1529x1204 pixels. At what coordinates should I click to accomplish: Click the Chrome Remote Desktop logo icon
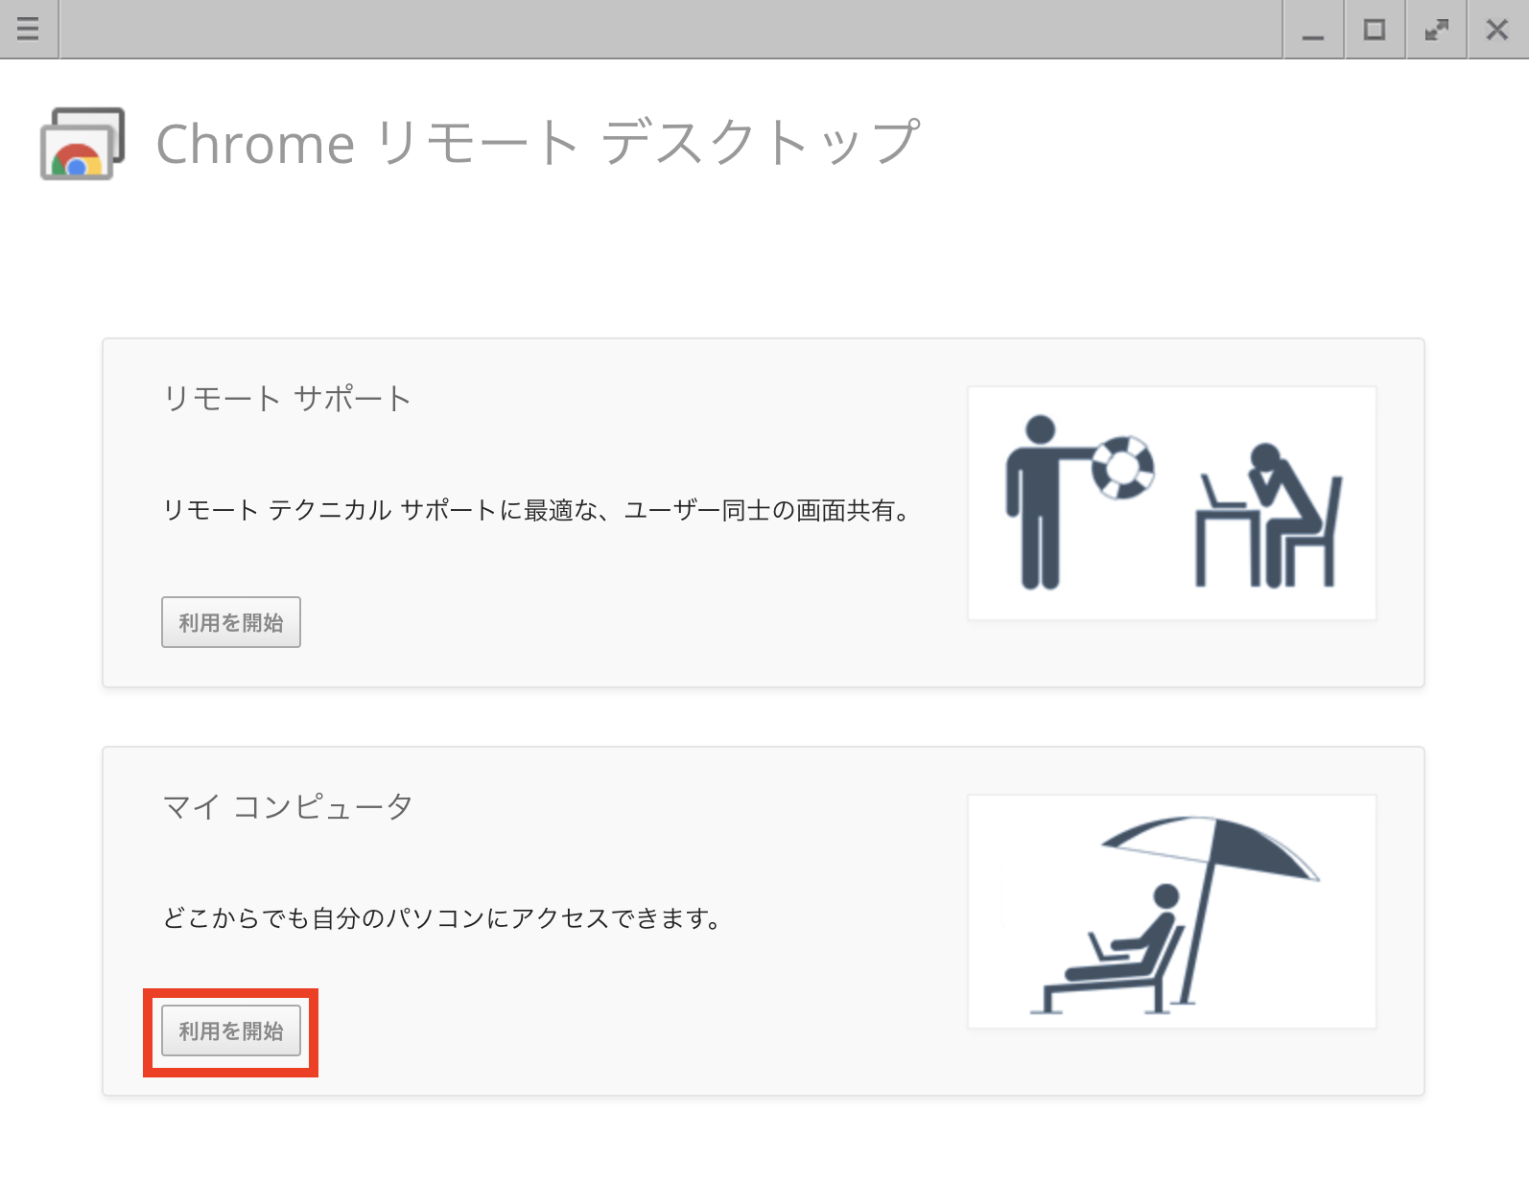tap(82, 144)
